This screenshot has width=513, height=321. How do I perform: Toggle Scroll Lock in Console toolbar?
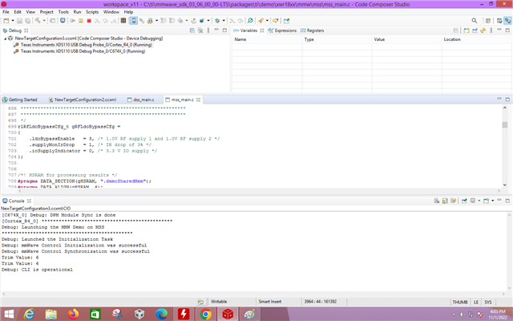pyautogui.click(x=446, y=201)
